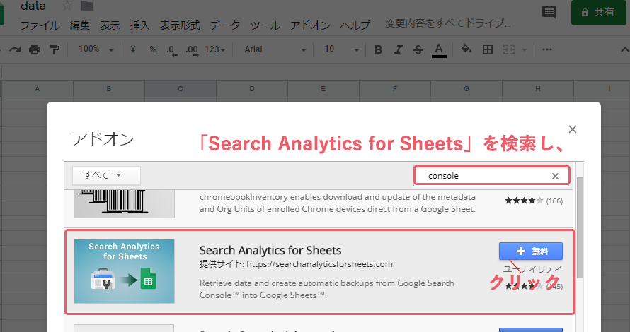Open the 表示形式 menu
The image size is (630, 332).
click(180, 25)
